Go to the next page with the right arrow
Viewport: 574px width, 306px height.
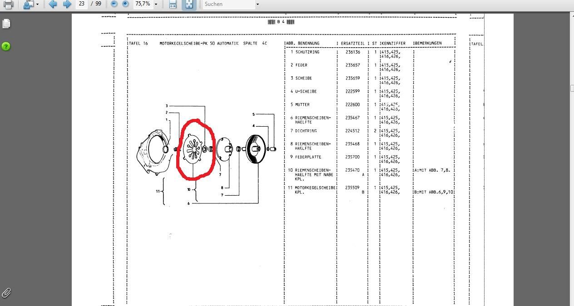(67, 4)
